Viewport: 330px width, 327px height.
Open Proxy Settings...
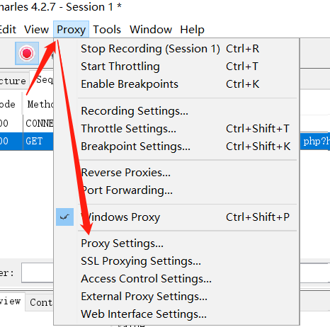coord(176,243)
